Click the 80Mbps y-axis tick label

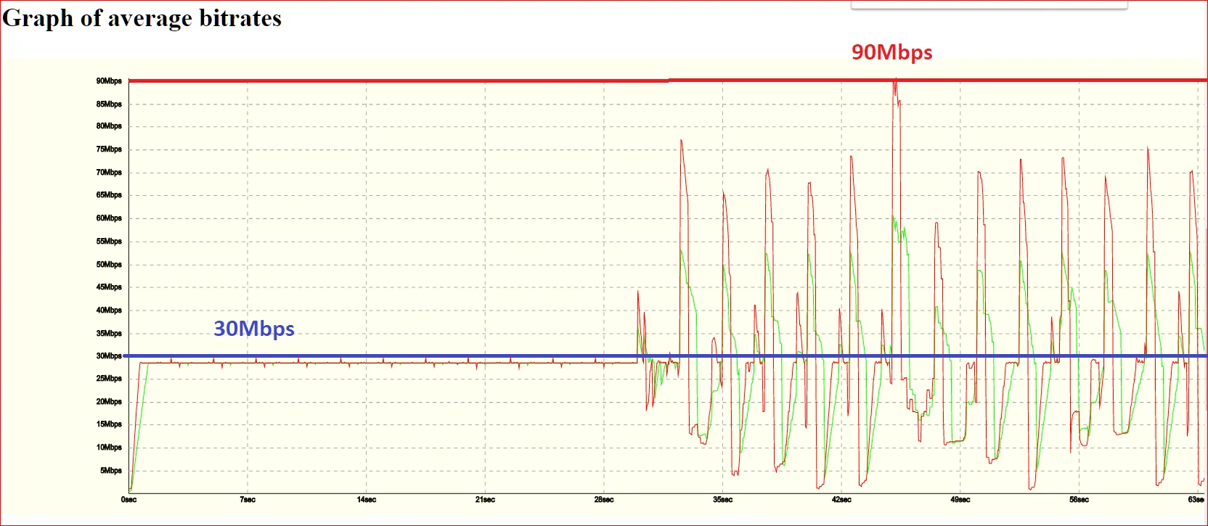pyautogui.click(x=109, y=126)
